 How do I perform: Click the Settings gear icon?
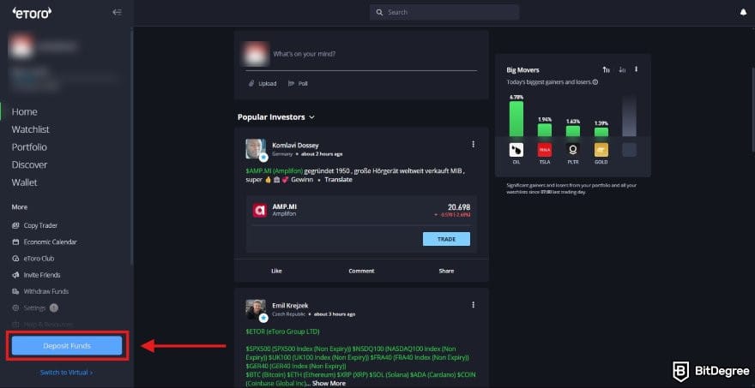point(16,308)
